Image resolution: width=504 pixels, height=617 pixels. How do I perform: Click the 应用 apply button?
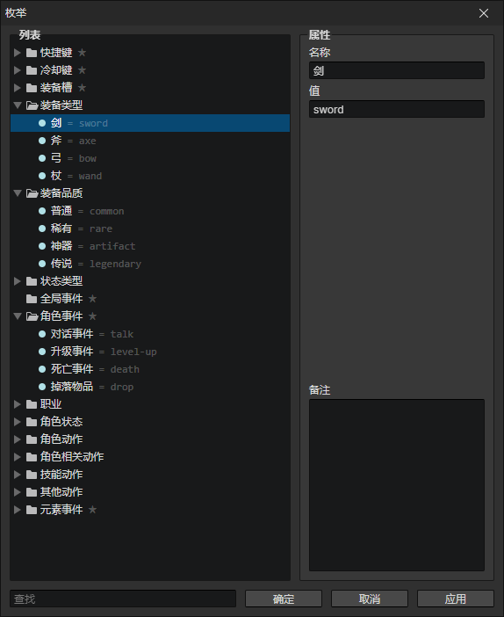coord(455,599)
